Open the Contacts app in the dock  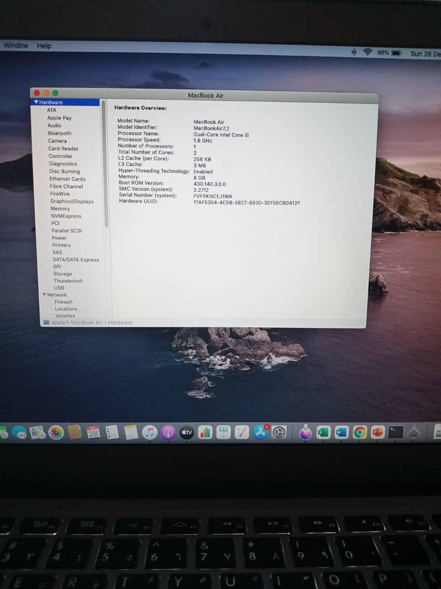[75, 433]
